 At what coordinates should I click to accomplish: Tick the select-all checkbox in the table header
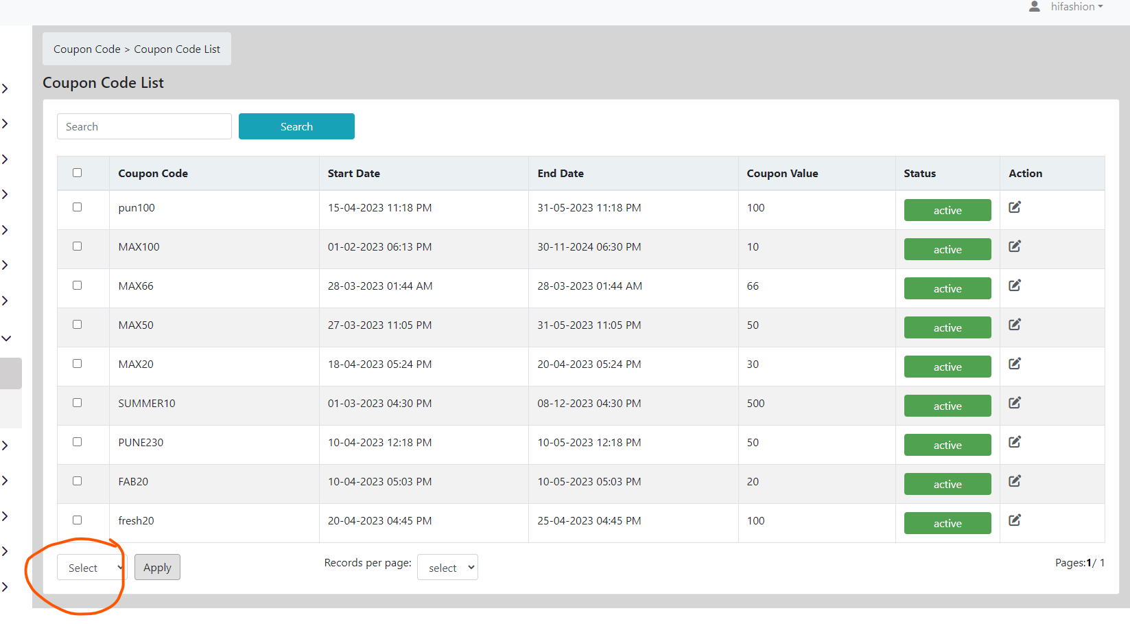coord(77,172)
